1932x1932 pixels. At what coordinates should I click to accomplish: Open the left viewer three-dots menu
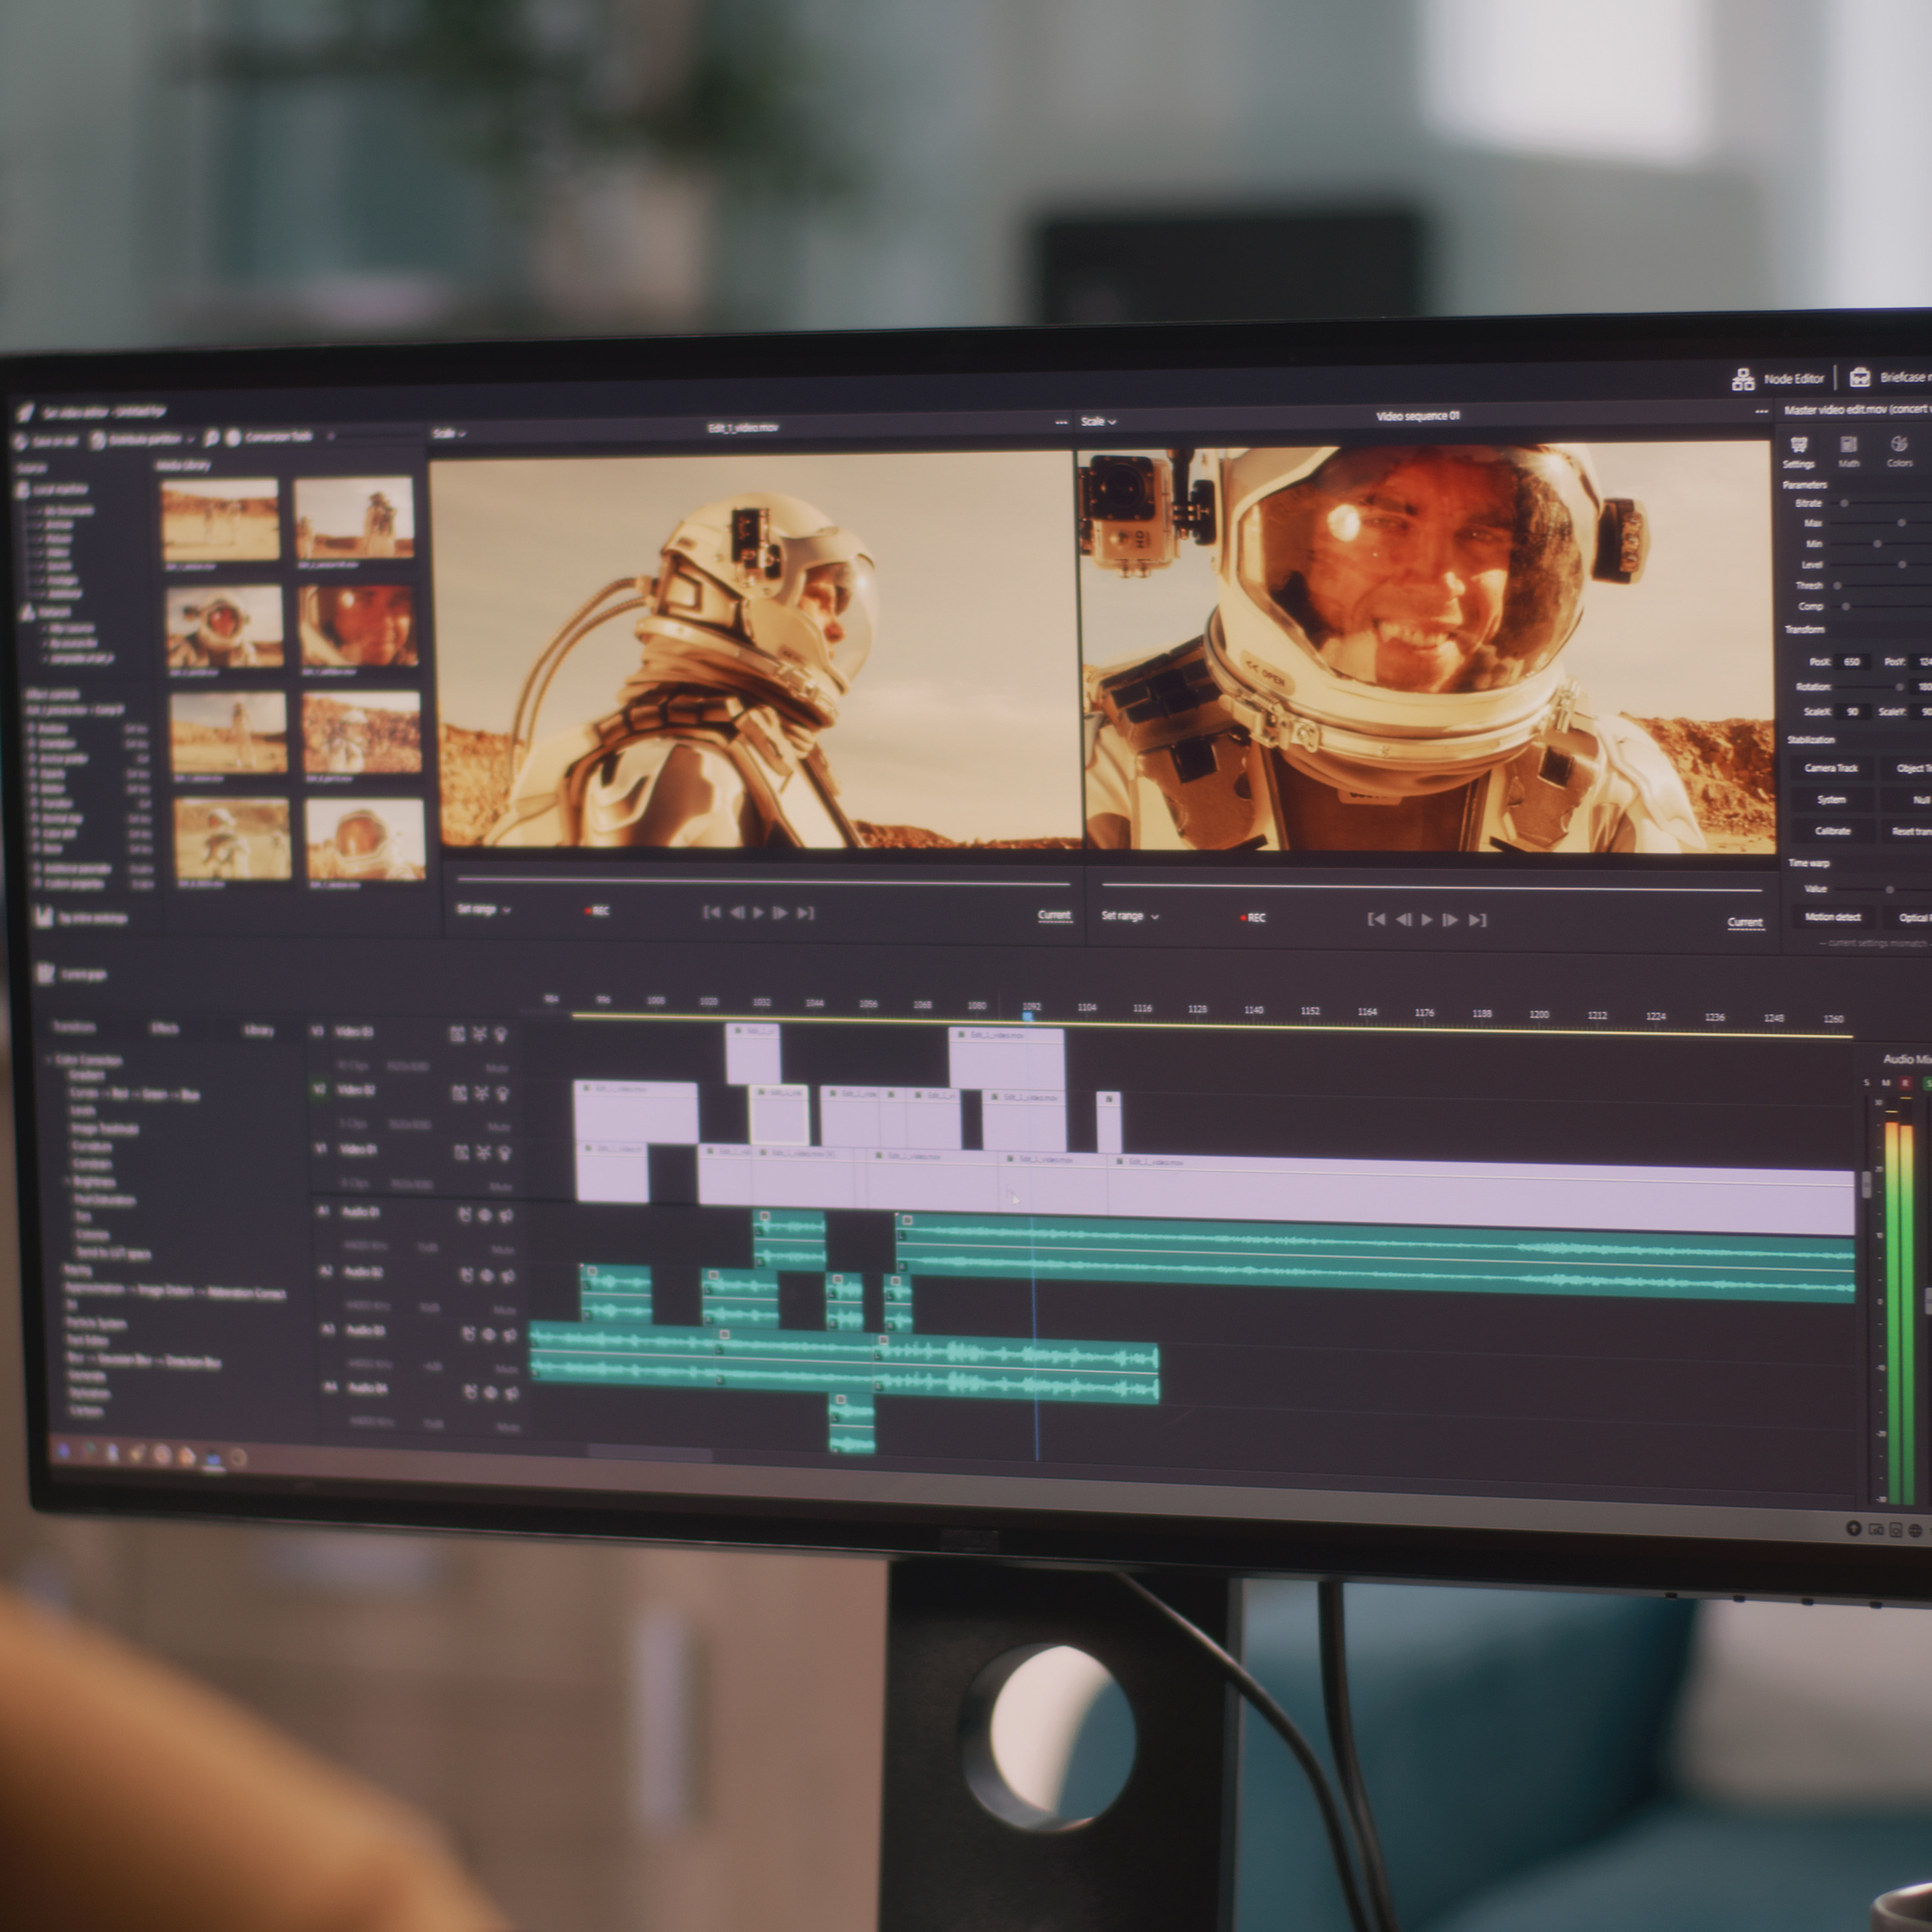(x=1061, y=423)
